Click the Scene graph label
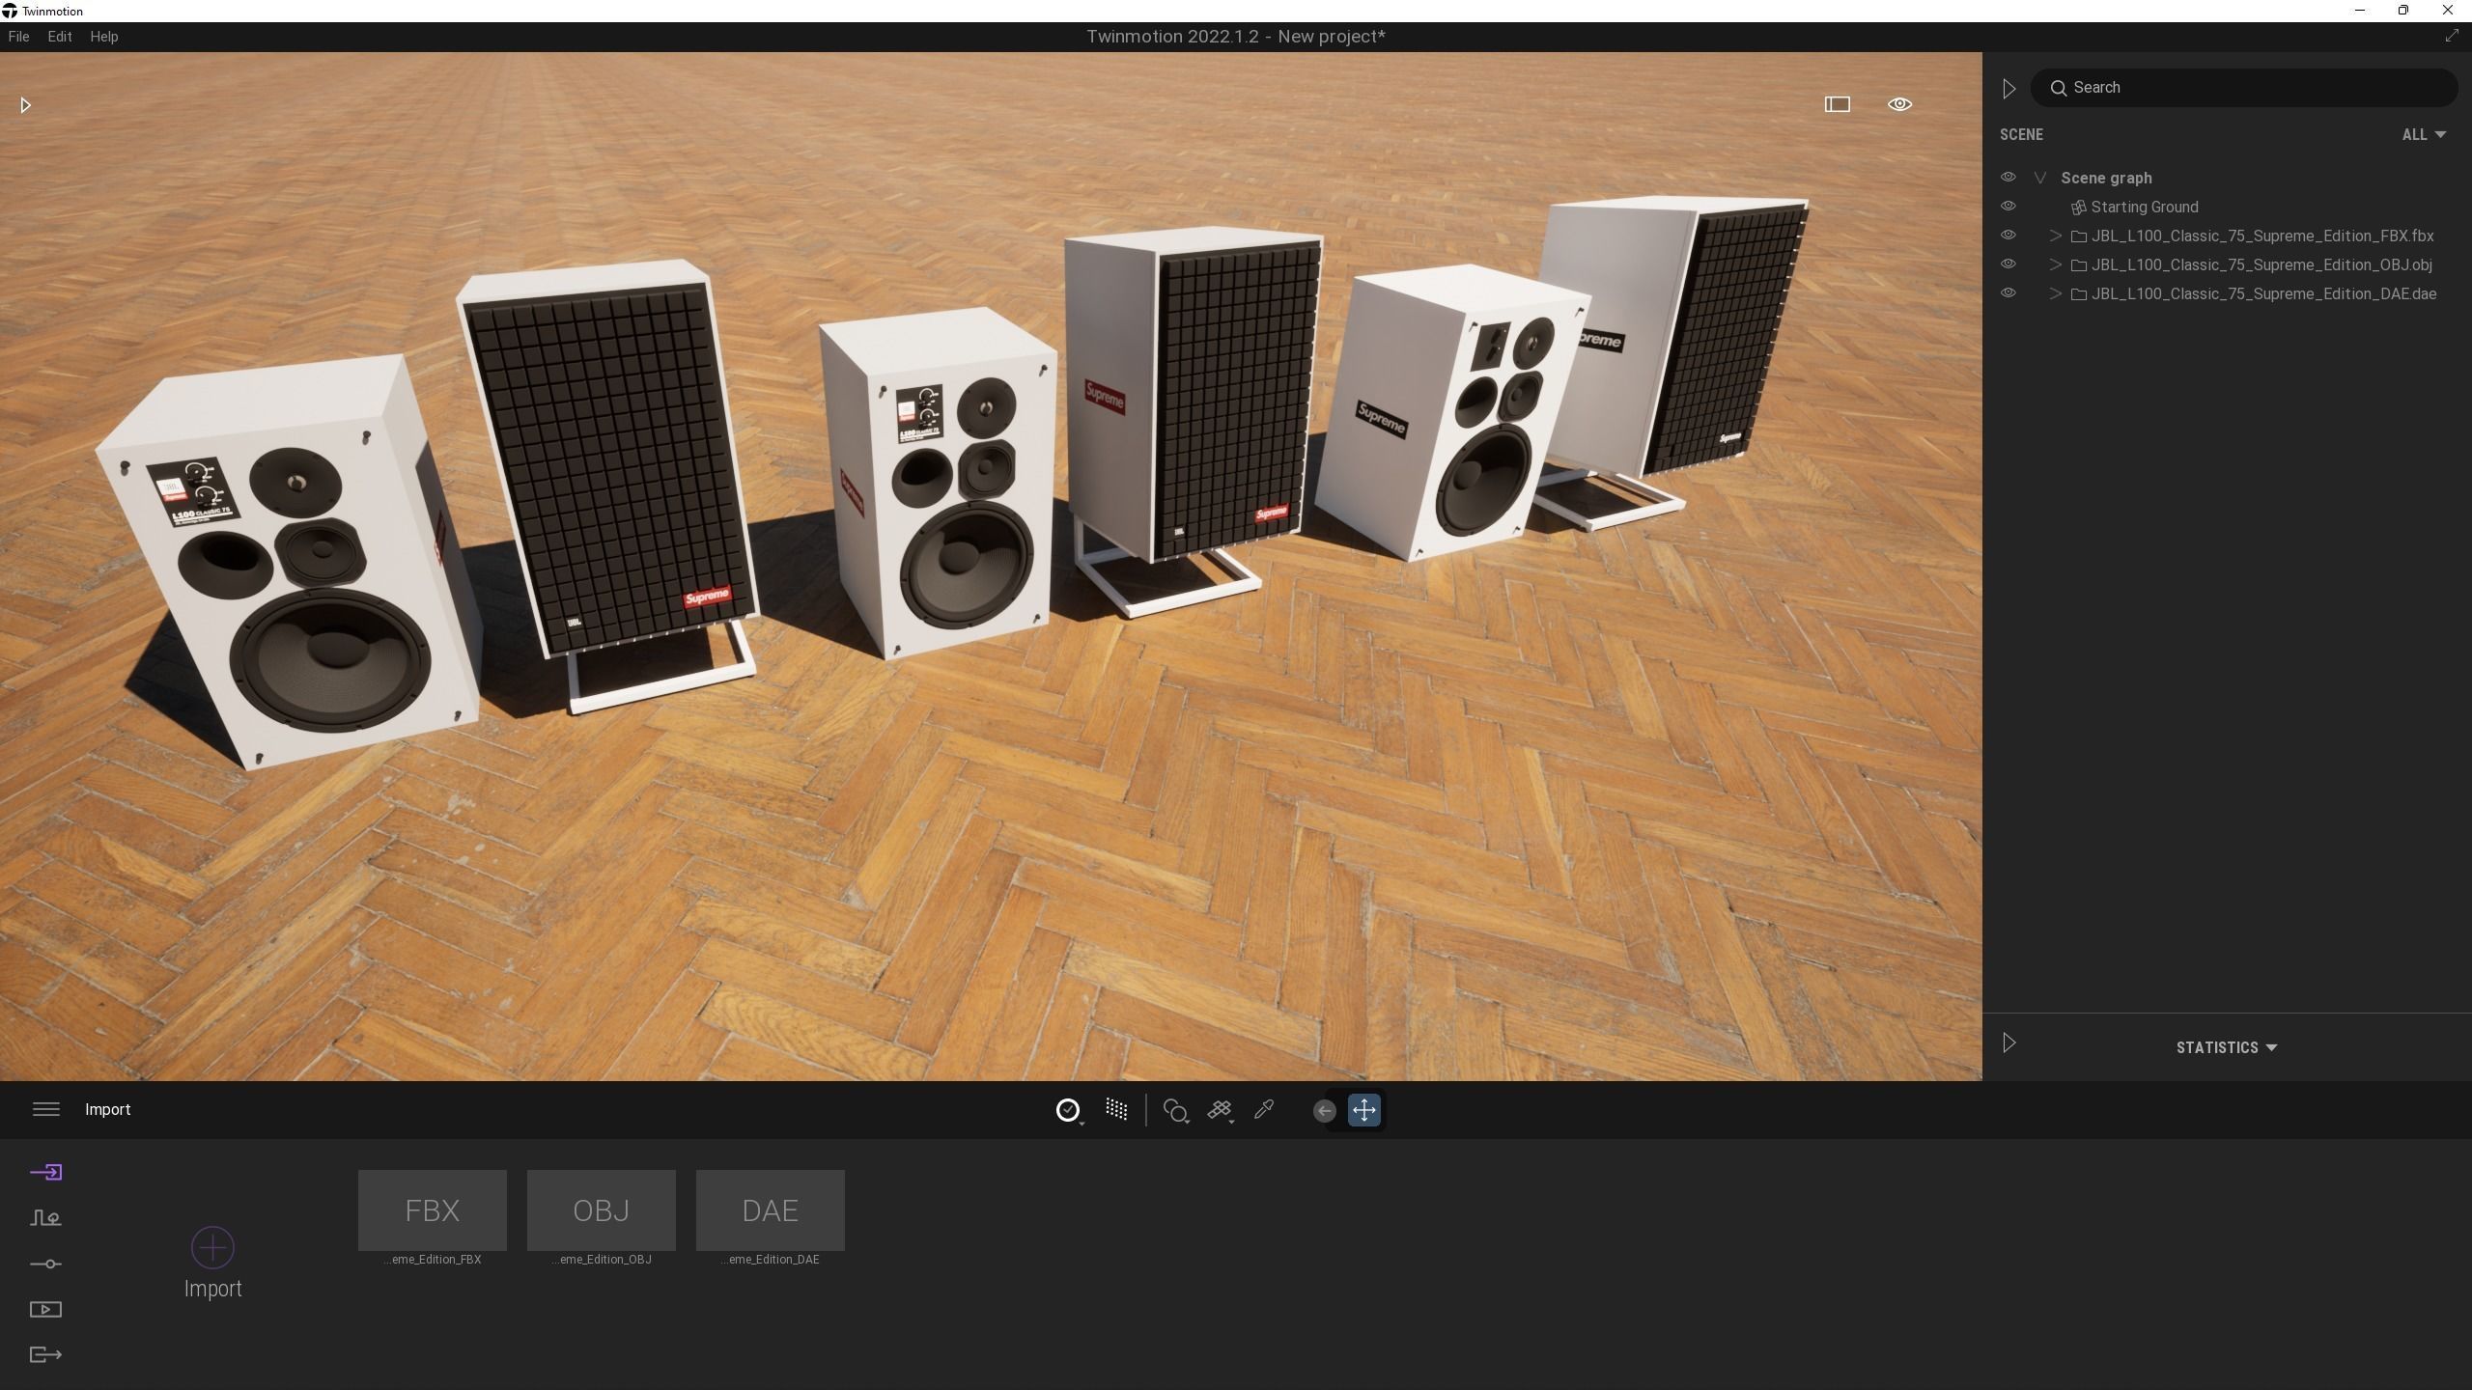This screenshot has width=2472, height=1390. 2106,178
